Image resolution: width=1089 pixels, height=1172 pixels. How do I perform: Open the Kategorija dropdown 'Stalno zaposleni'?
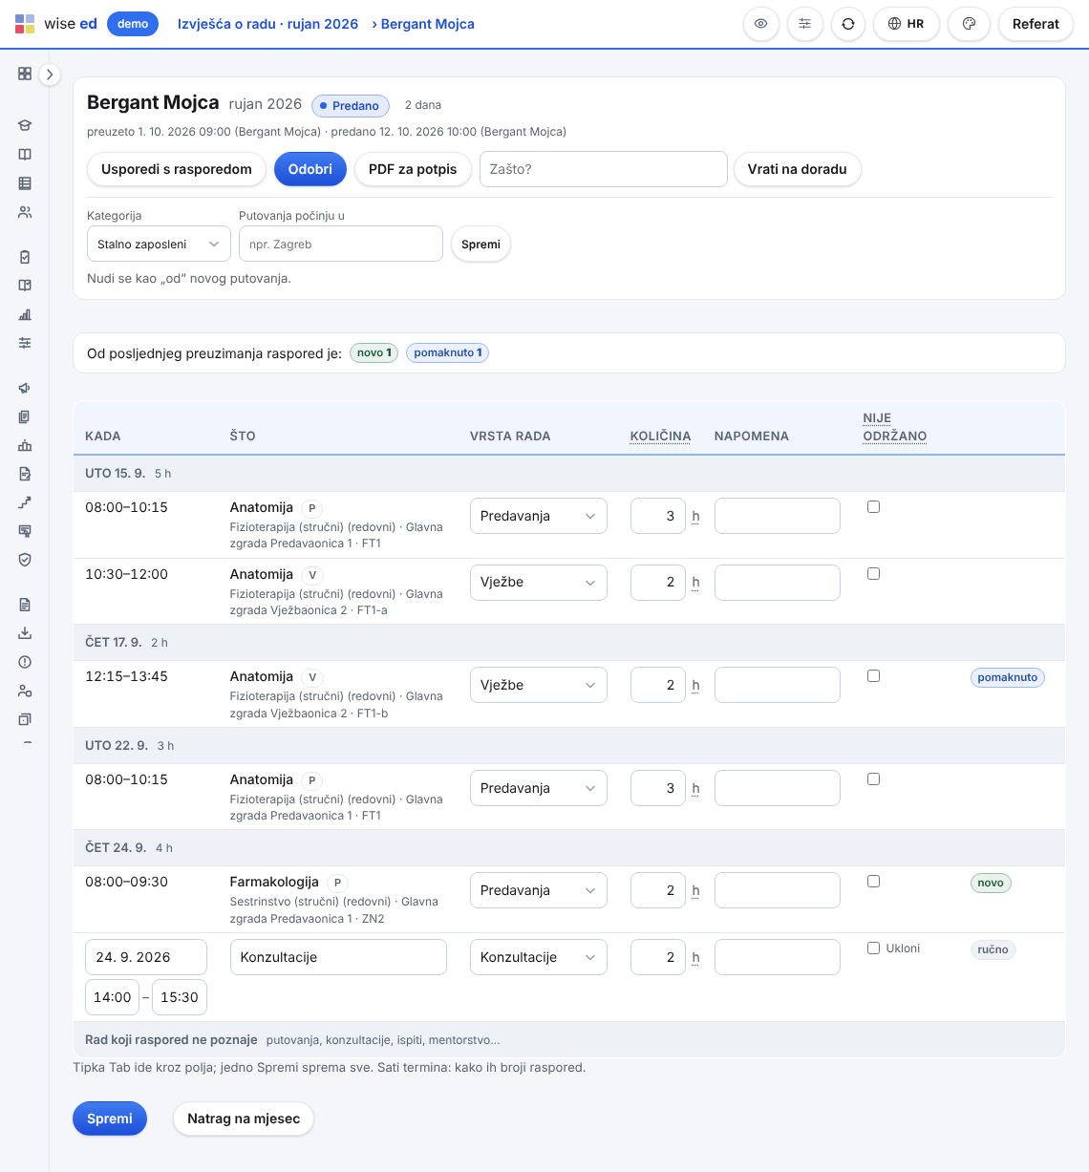tap(159, 244)
